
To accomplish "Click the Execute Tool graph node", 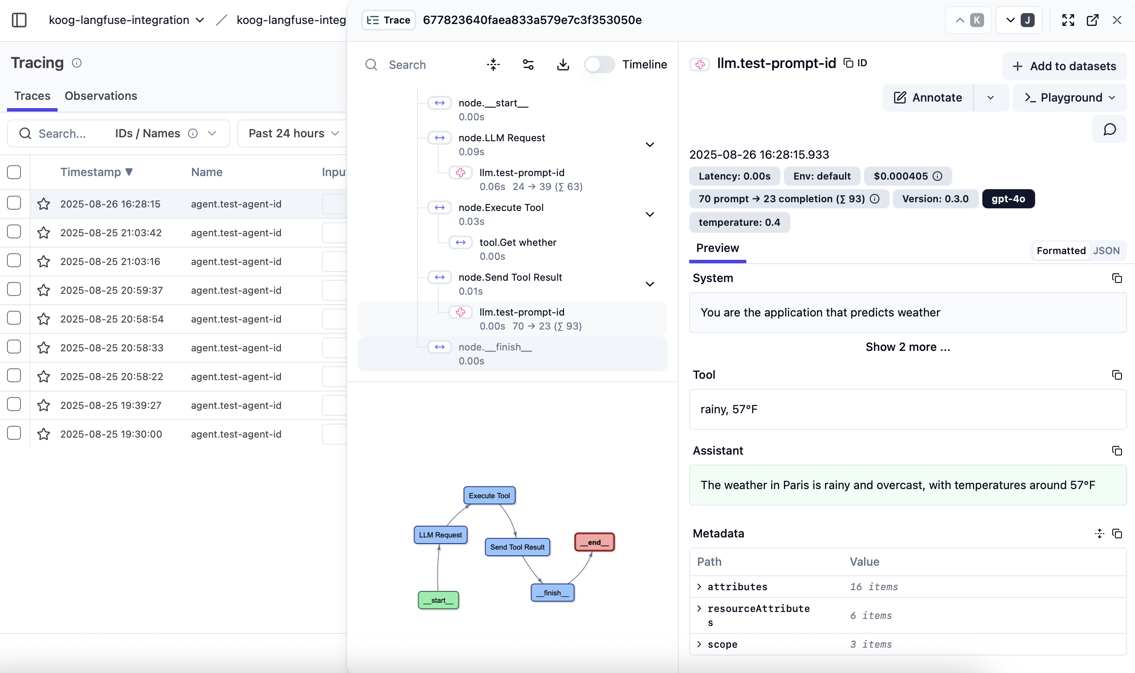I will pos(489,495).
